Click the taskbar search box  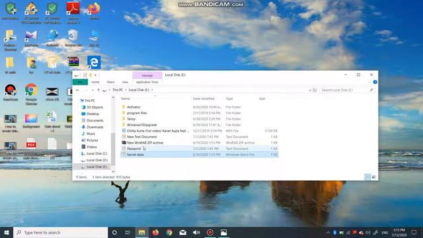pos(60,232)
